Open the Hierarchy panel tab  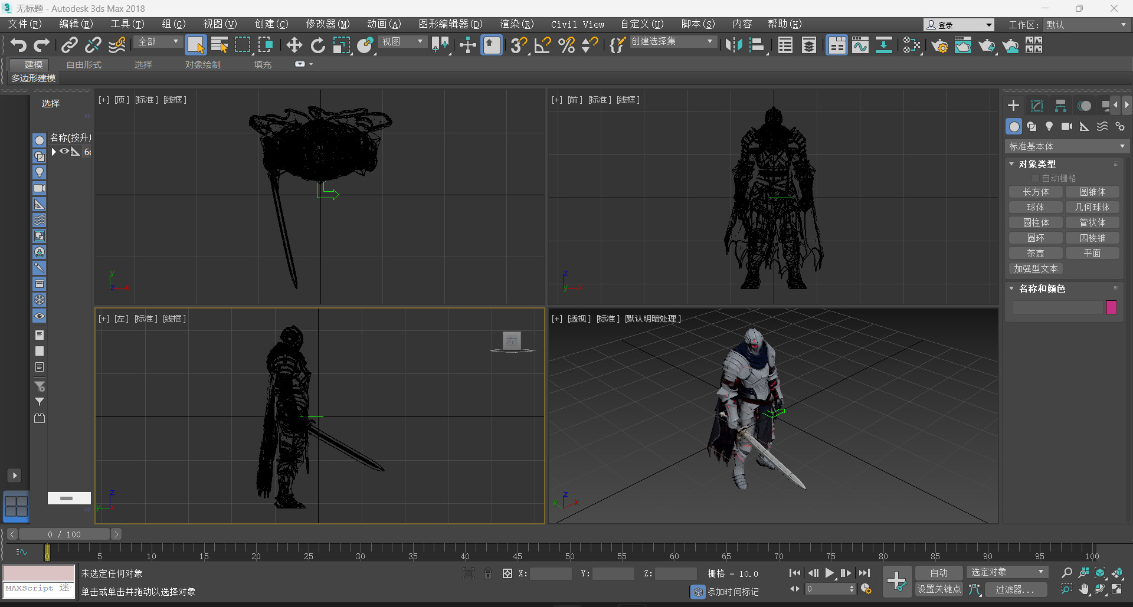coord(1060,106)
